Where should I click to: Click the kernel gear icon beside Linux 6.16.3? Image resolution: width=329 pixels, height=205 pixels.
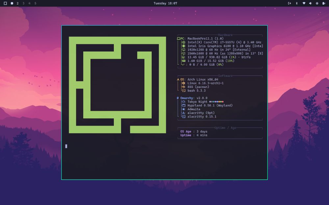point(184,83)
